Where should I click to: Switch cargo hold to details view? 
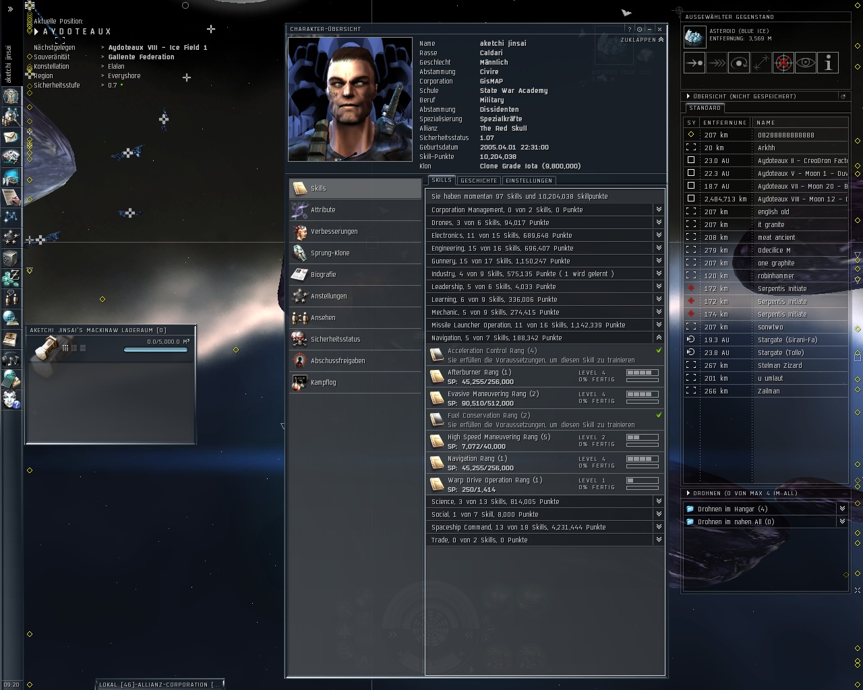[x=74, y=348]
